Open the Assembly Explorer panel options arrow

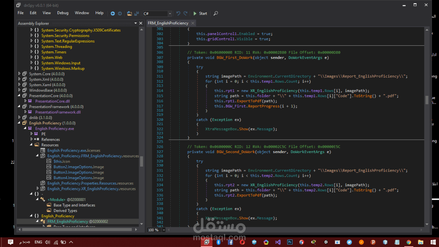coord(136,23)
